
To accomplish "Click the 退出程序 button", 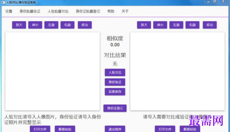I will 115,129.
